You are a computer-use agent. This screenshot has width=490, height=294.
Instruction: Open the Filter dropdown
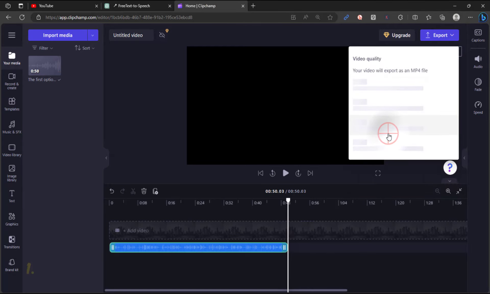pyautogui.click(x=43, y=48)
